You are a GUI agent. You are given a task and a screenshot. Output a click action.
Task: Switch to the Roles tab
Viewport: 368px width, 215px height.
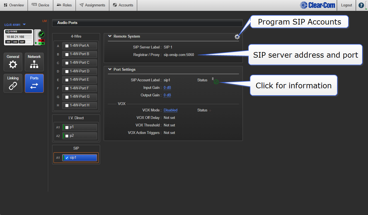[64, 5]
